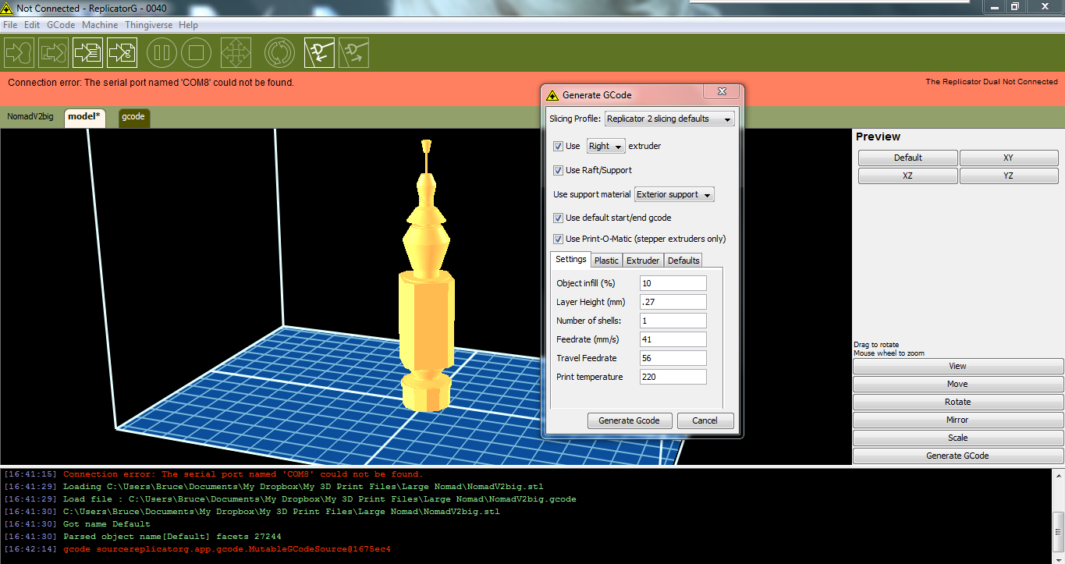Close the Generate GCode dialog
This screenshot has height=564, width=1065.
point(722,92)
